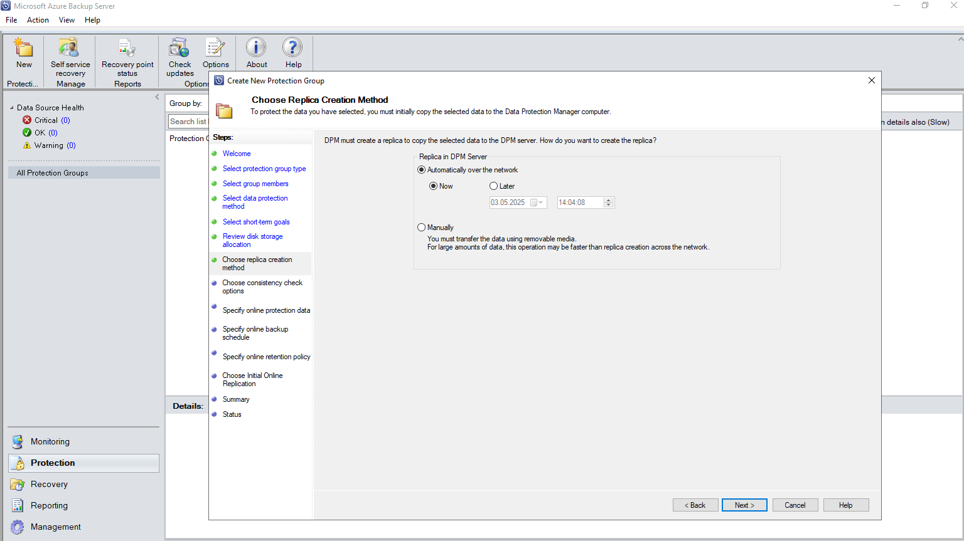Open the date picker dropdown 03.05.2025

537,202
